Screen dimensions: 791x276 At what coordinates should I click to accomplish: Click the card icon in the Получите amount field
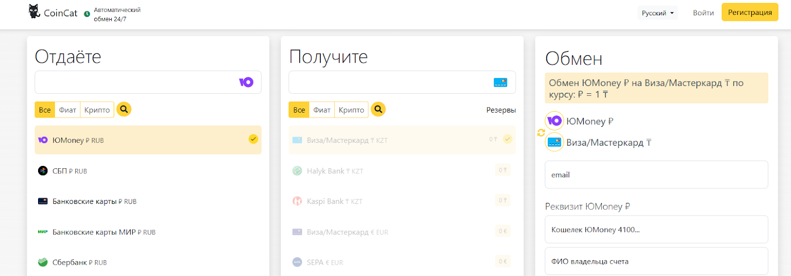(x=500, y=82)
